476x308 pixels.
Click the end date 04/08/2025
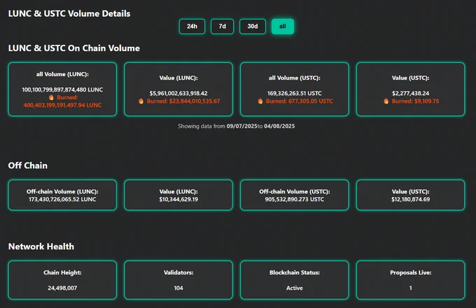pyautogui.click(x=279, y=126)
